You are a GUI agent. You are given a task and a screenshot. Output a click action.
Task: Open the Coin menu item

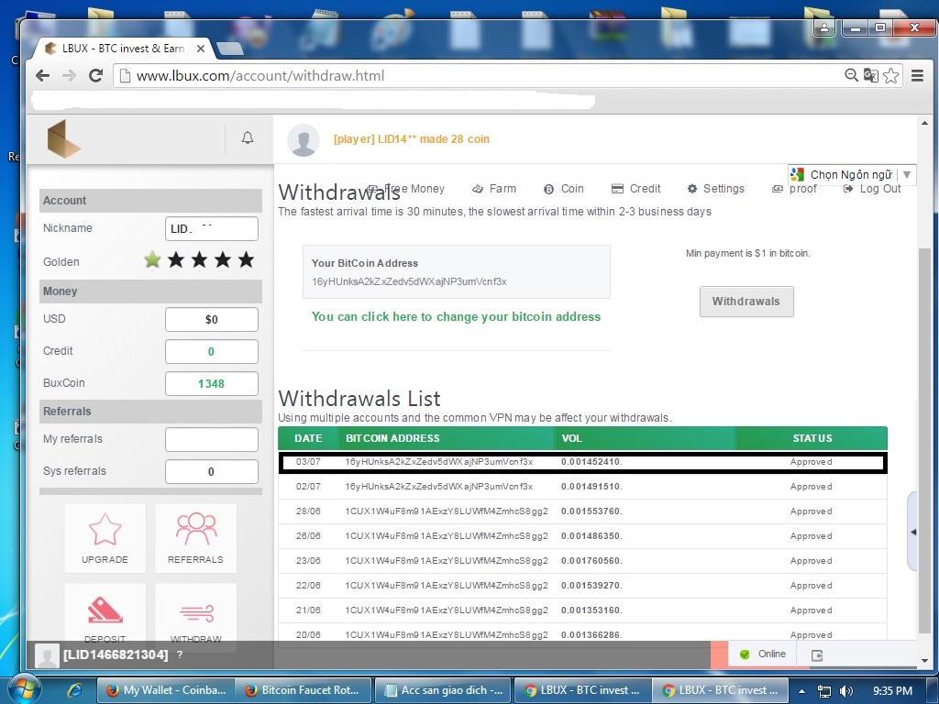(564, 189)
